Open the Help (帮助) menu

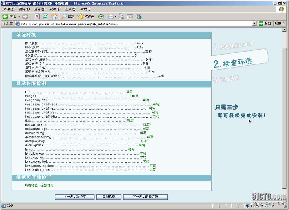[x=86, y=9]
